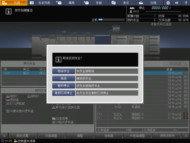The height and width of the screenshot is (143, 190).
Task: Click the 暂时停止 pause button
Action: pyautogui.click(x=64, y=86)
